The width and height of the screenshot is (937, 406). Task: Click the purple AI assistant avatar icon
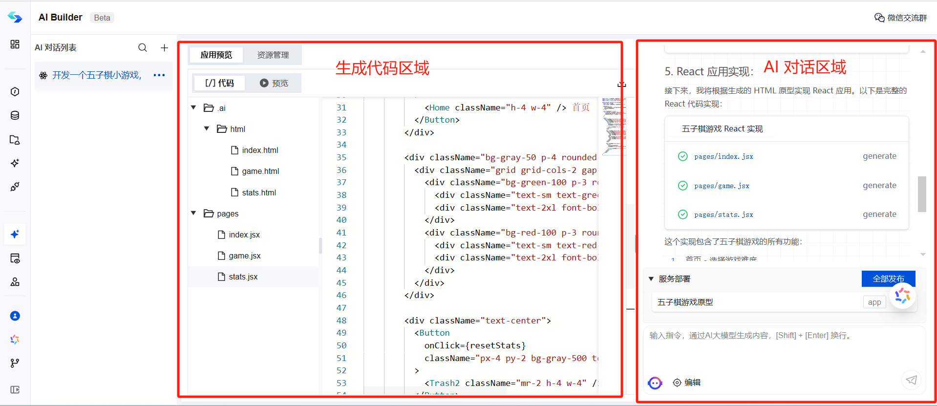[x=655, y=383]
